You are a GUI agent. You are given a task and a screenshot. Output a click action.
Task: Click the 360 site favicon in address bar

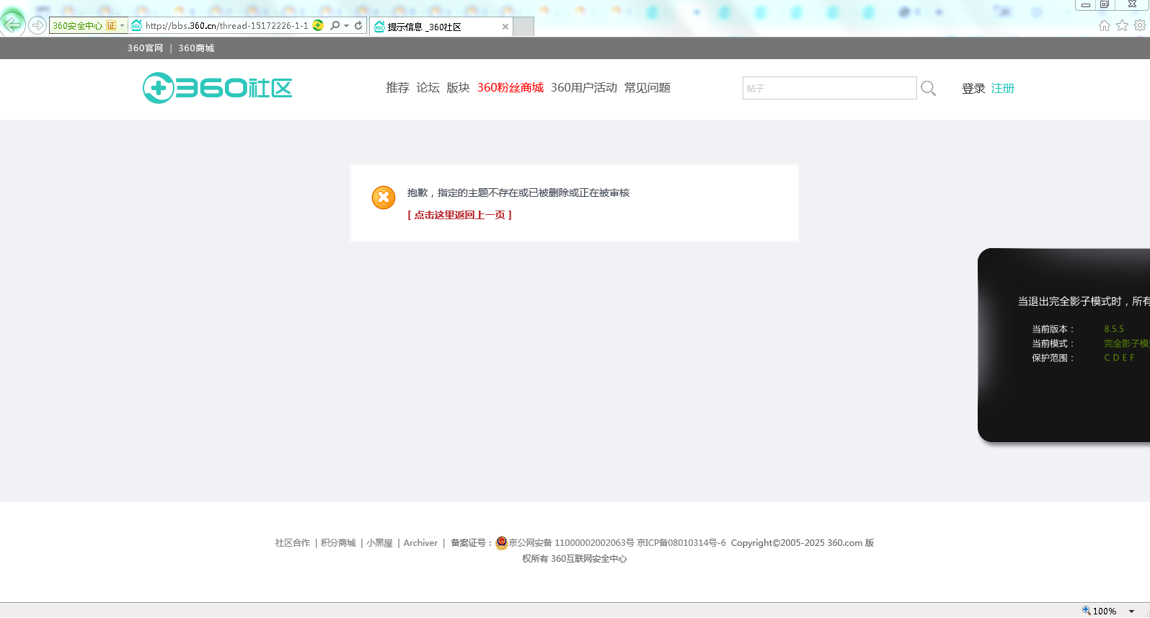[136, 25]
